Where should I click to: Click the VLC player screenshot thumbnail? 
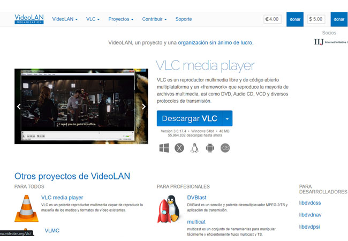(81, 106)
